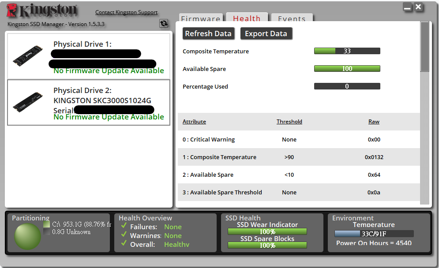The height and width of the screenshot is (268, 439).
Task: Sort by the Raw column header
Action: [374, 122]
